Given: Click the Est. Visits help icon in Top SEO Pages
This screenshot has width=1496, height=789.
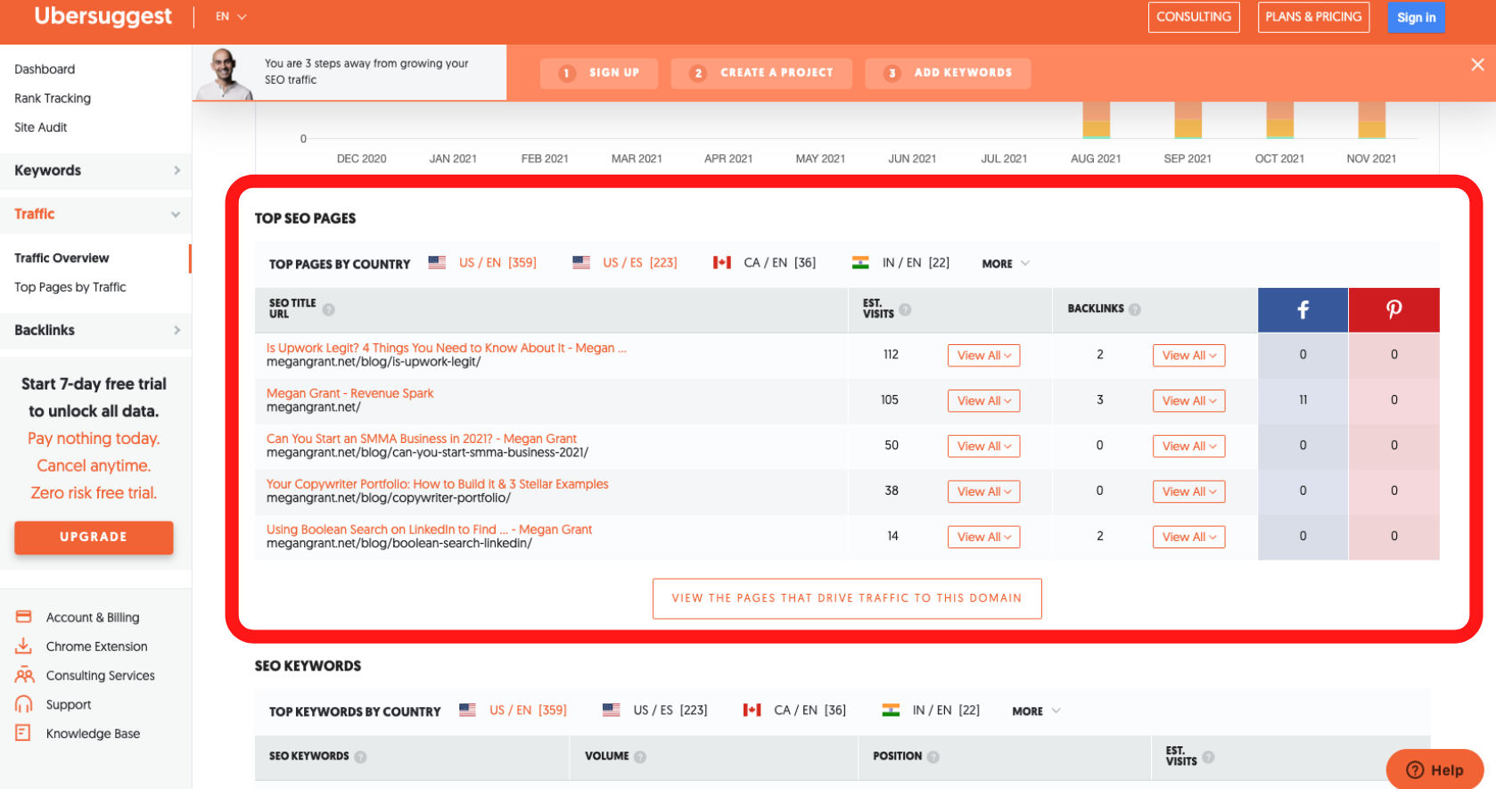Looking at the screenshot, I should [905, 309].
